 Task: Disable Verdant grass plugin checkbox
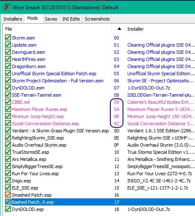pos(8,131)
